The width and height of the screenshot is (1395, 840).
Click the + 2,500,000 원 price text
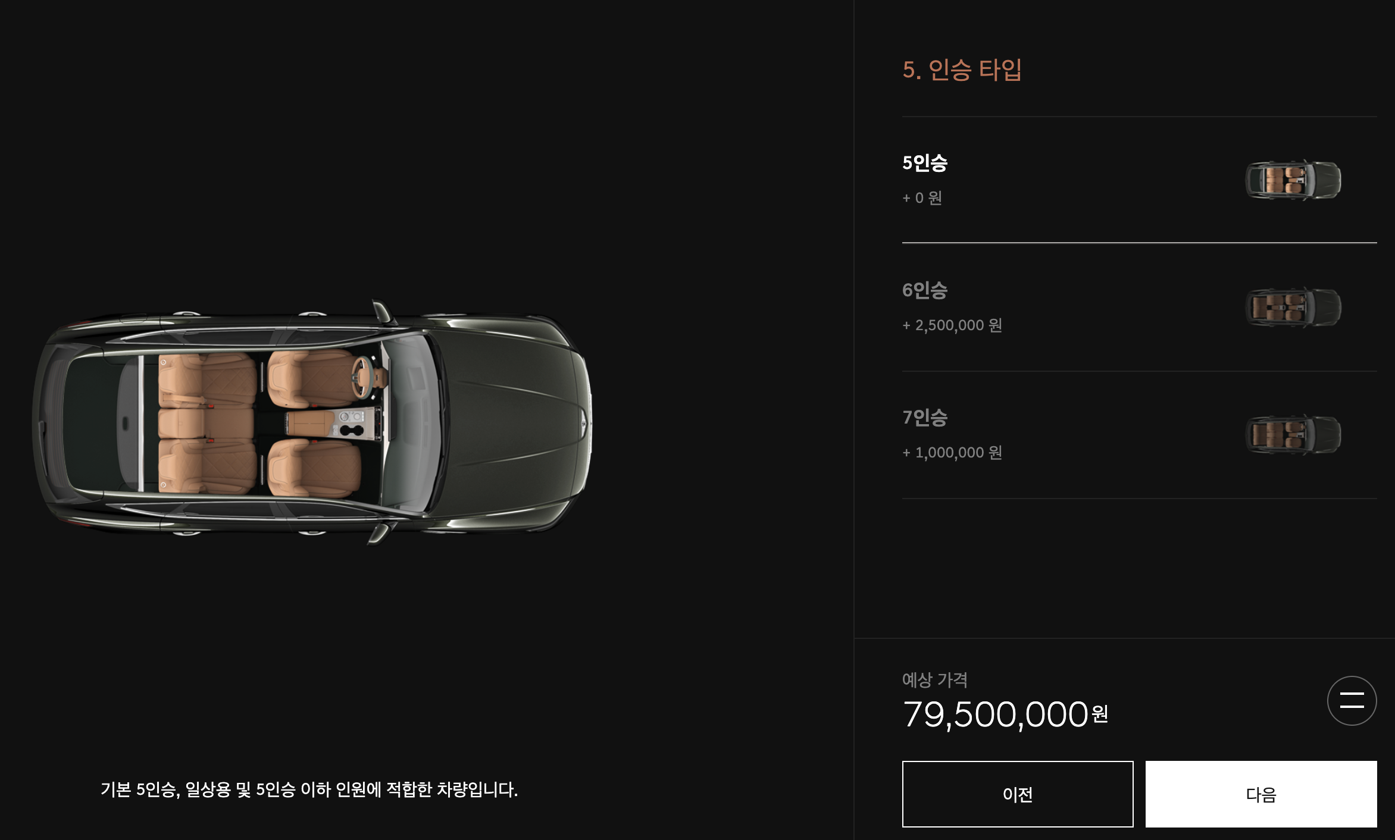click(952, 325)
